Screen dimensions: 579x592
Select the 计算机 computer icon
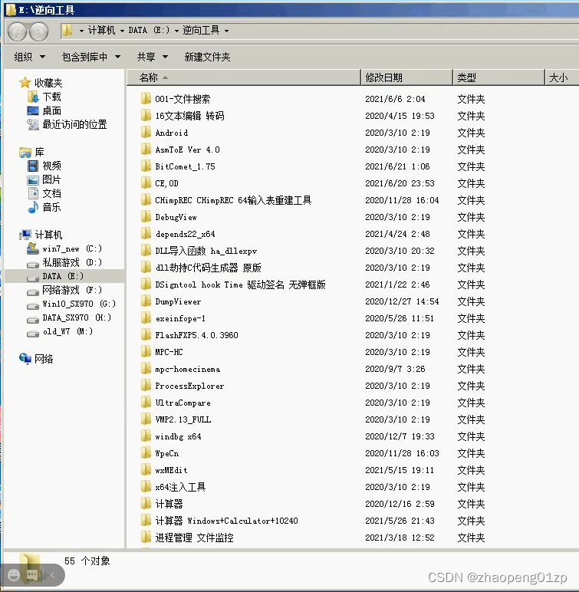pyautogui.click(x=25, y=235)
